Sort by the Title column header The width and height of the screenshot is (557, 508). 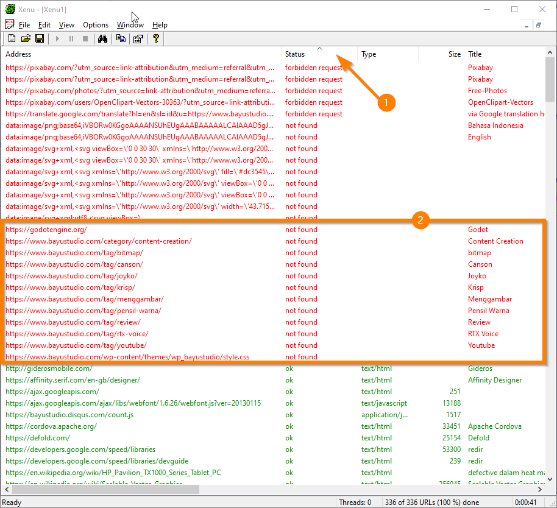(x=505, y=54)
